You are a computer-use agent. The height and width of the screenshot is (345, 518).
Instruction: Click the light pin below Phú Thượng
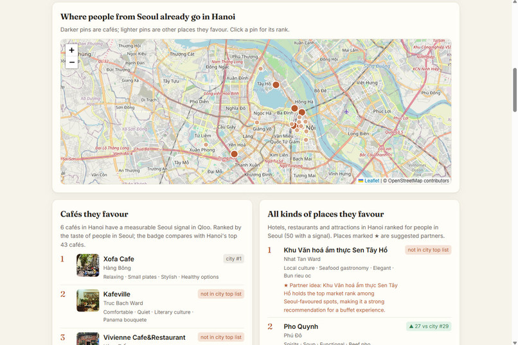point(261,69)
